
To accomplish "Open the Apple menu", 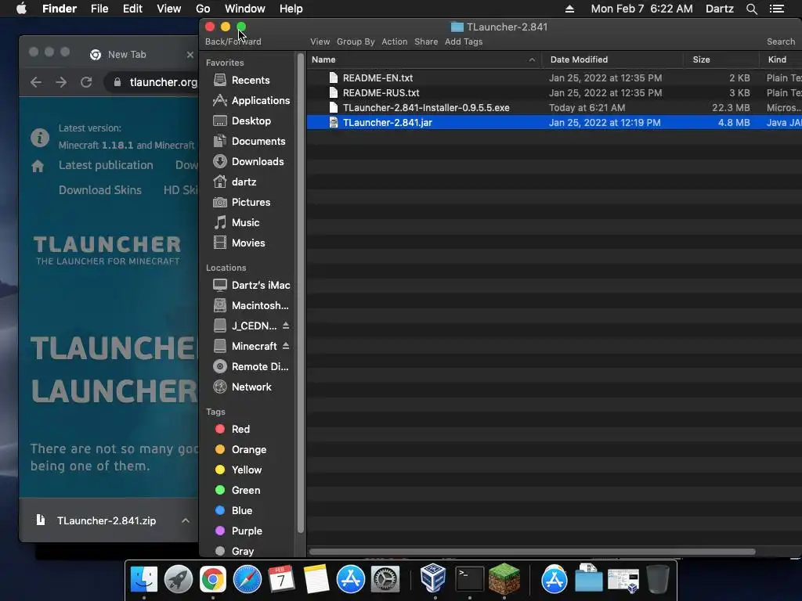I will 21,9.
